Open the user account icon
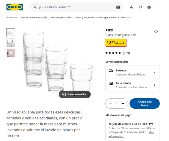The width and height of the screenshot is (169, 141). coord(131,7)
